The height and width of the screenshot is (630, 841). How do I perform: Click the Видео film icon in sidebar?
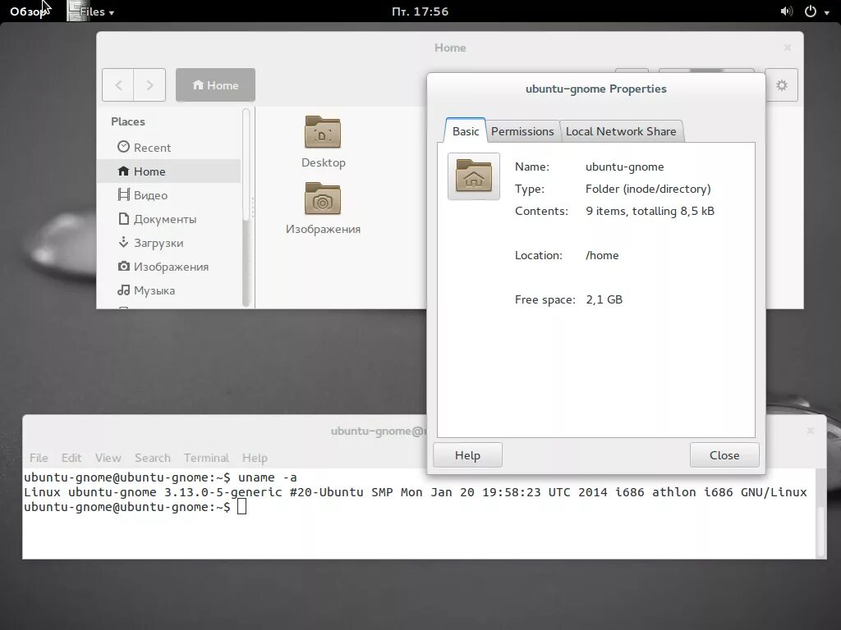tap(123, 194)
